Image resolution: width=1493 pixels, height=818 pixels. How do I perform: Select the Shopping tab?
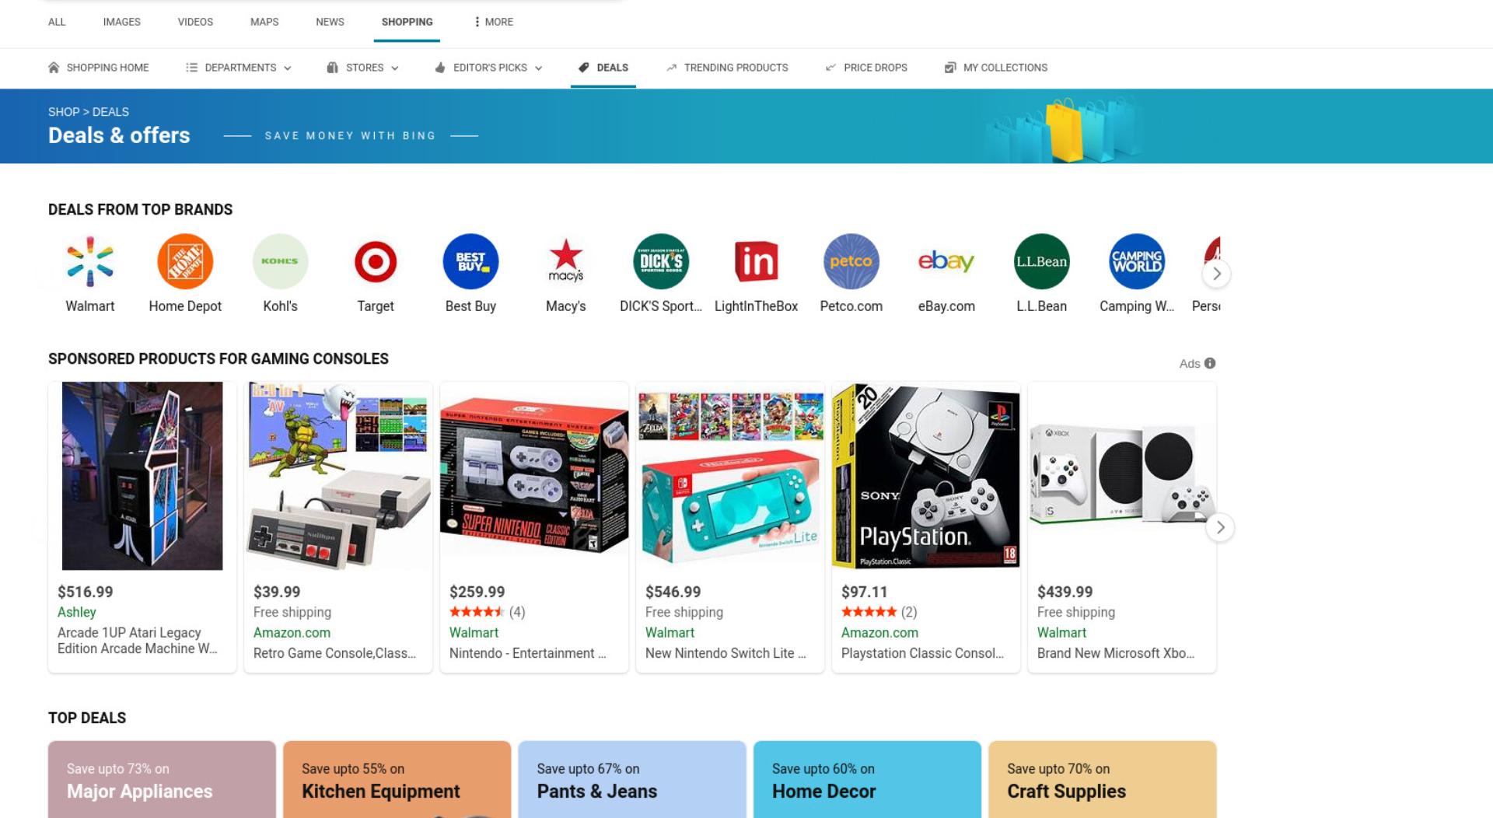click(x=407, y=22)
